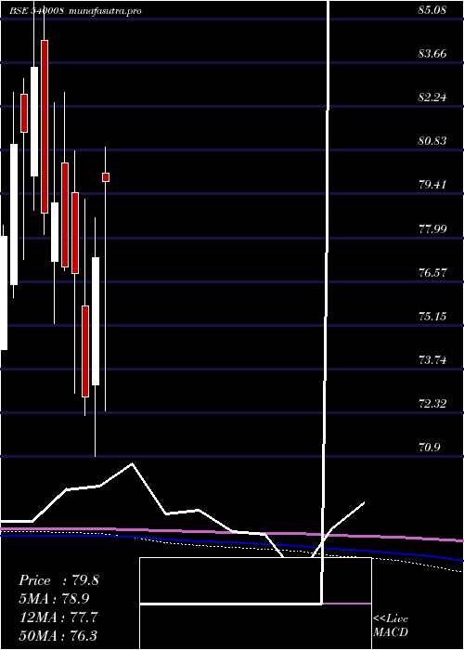The height and width of the screenshot is (650, 464).
Task: Click the 70.9 price axis label
Action: tap(431, 448)
